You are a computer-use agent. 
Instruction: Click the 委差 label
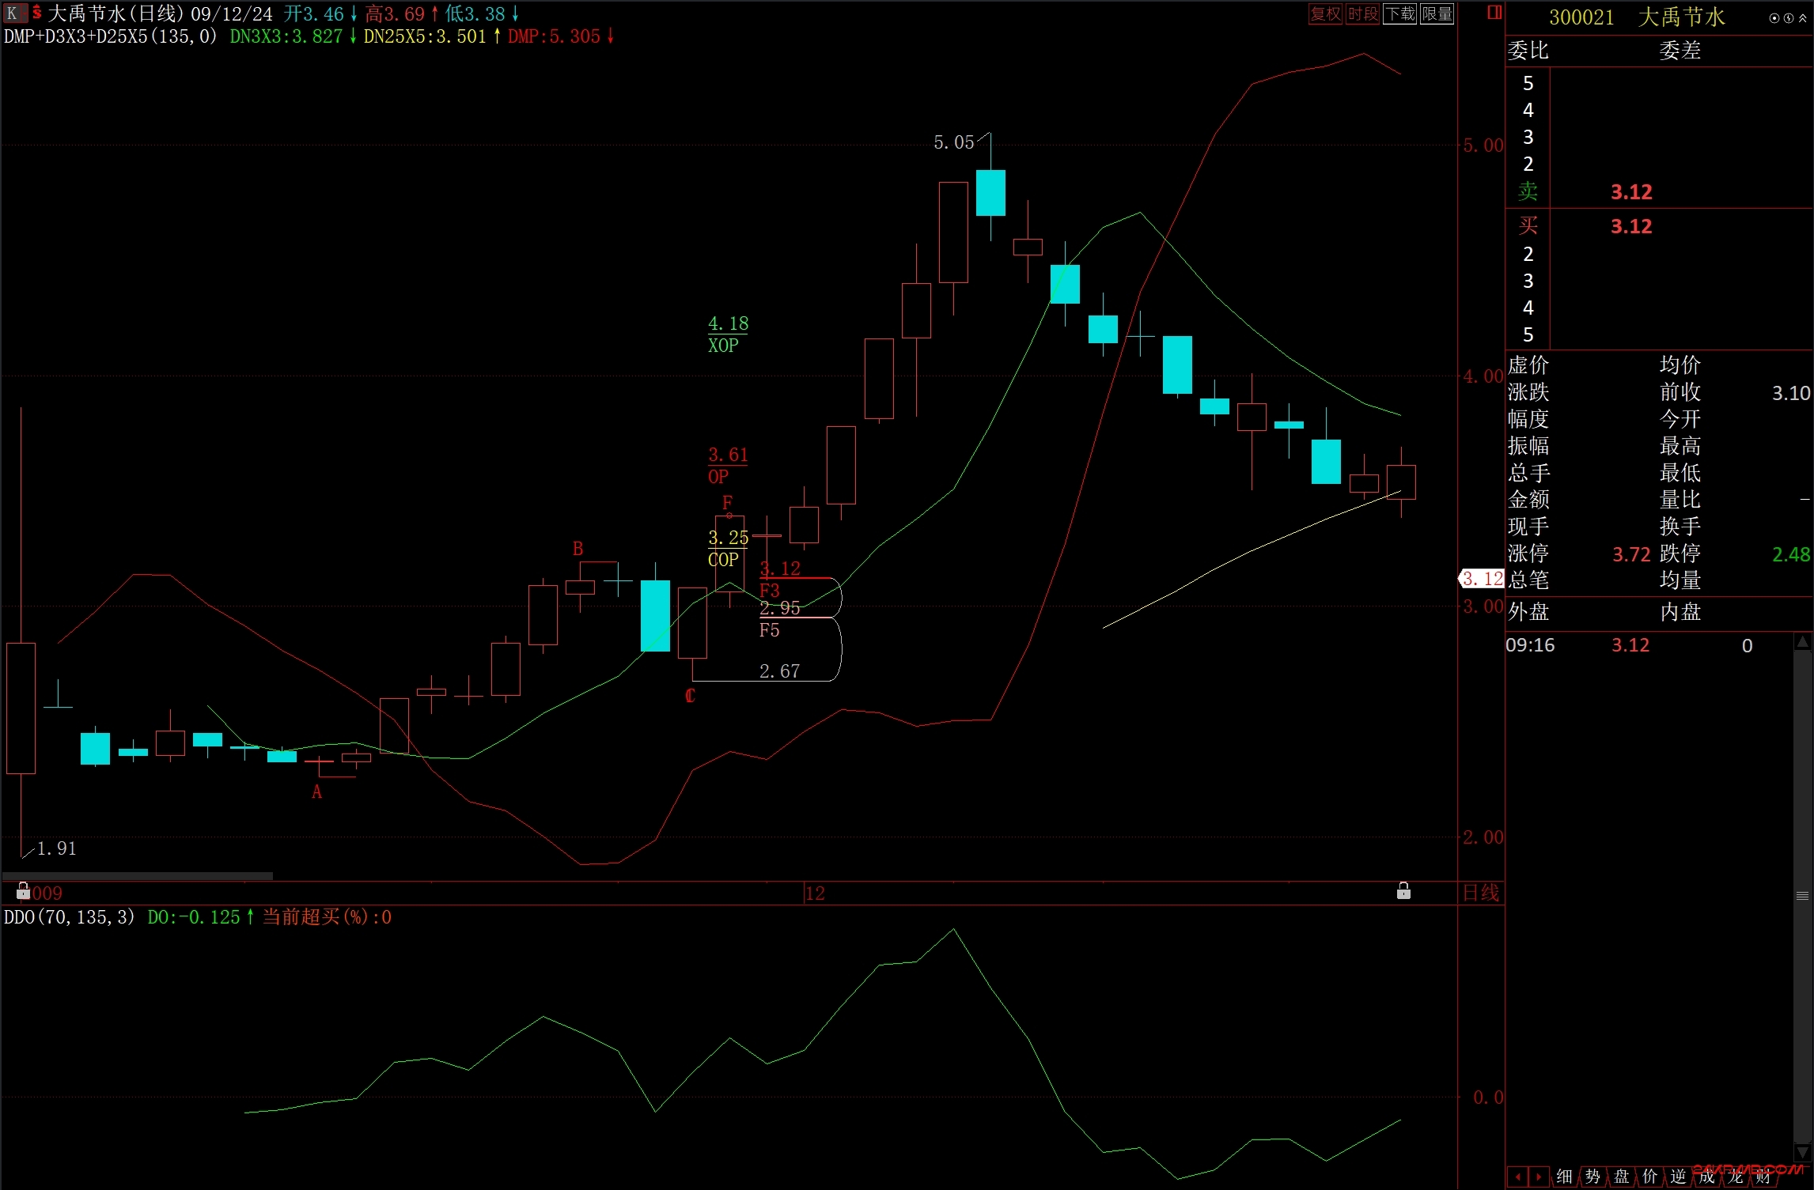click(1680, 51)
